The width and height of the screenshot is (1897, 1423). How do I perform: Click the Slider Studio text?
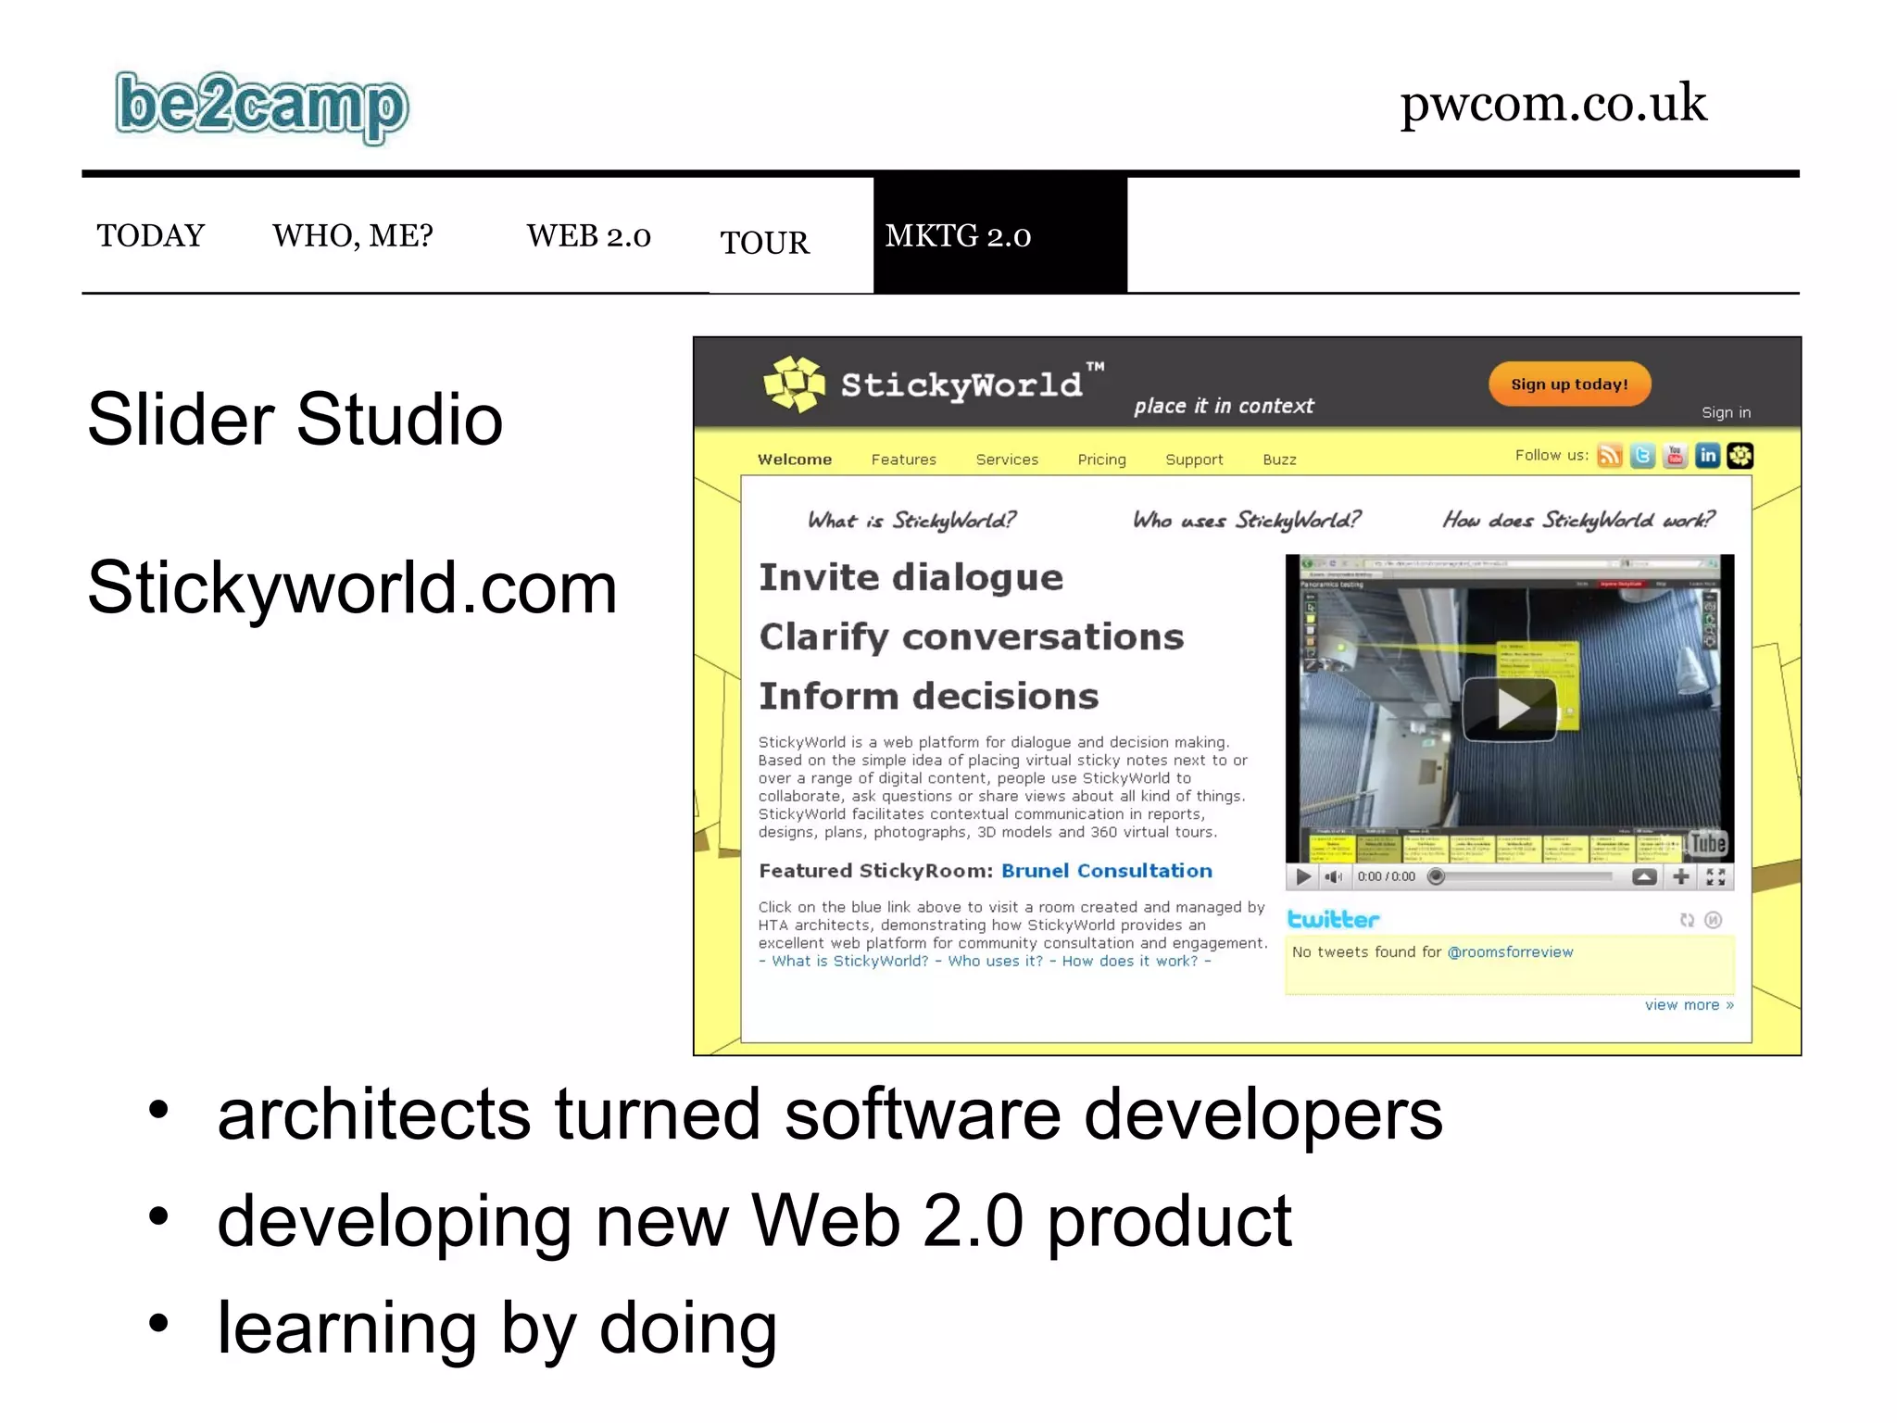[295, 420]
